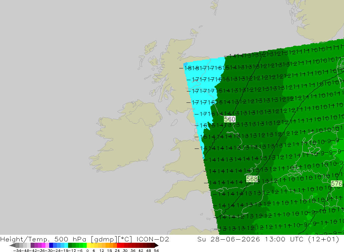Click the right arrow end of the color scale
This screenshot has height=252, width=344.
[x=157, y=245]
